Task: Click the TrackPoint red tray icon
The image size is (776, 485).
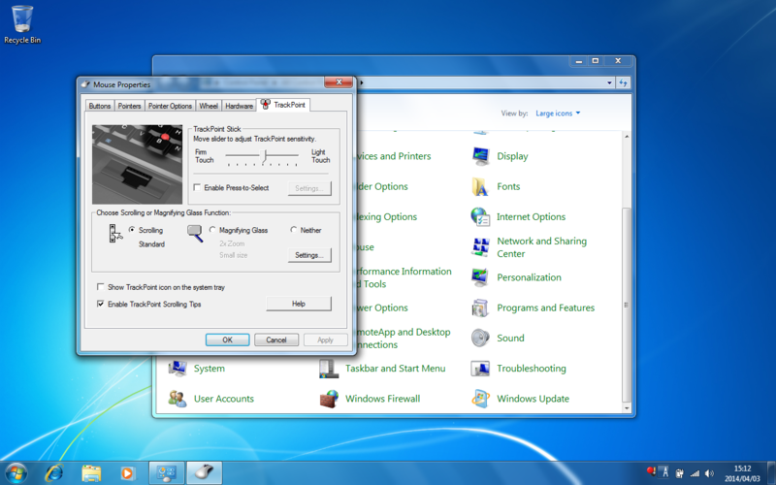Action: coord(650,471)
